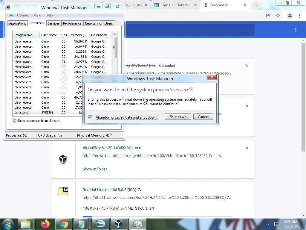The image size is (306, 230).
Task: Open VirtualBox from the taskbar
Action: click(119, 224)
